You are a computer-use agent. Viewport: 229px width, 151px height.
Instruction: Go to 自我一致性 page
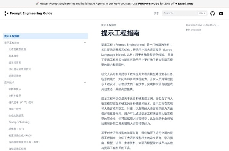tap(15, 109)
